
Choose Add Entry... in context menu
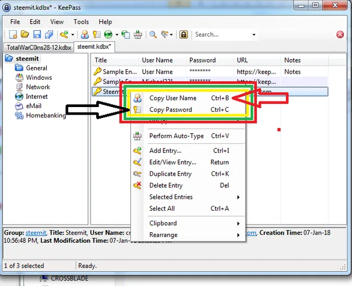tap(189, 150)
